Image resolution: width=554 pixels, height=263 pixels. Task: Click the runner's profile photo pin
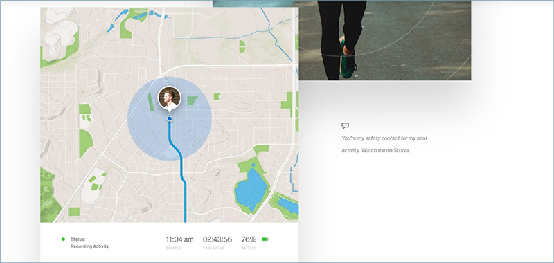(x=169, y=98)
